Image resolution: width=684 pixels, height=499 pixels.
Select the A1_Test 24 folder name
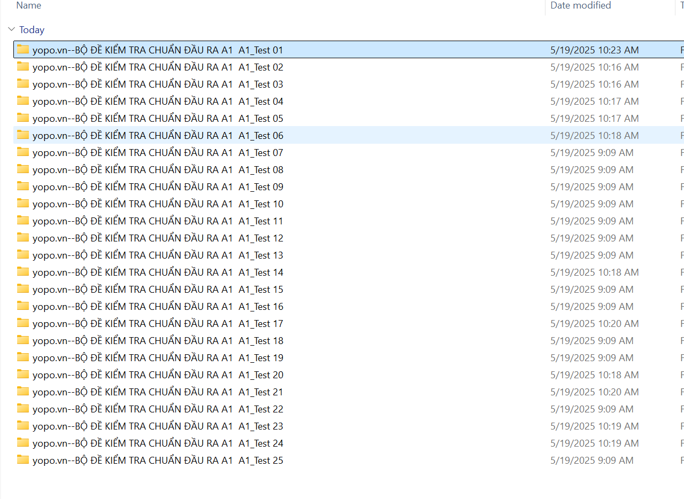click(x=158, y=443)
